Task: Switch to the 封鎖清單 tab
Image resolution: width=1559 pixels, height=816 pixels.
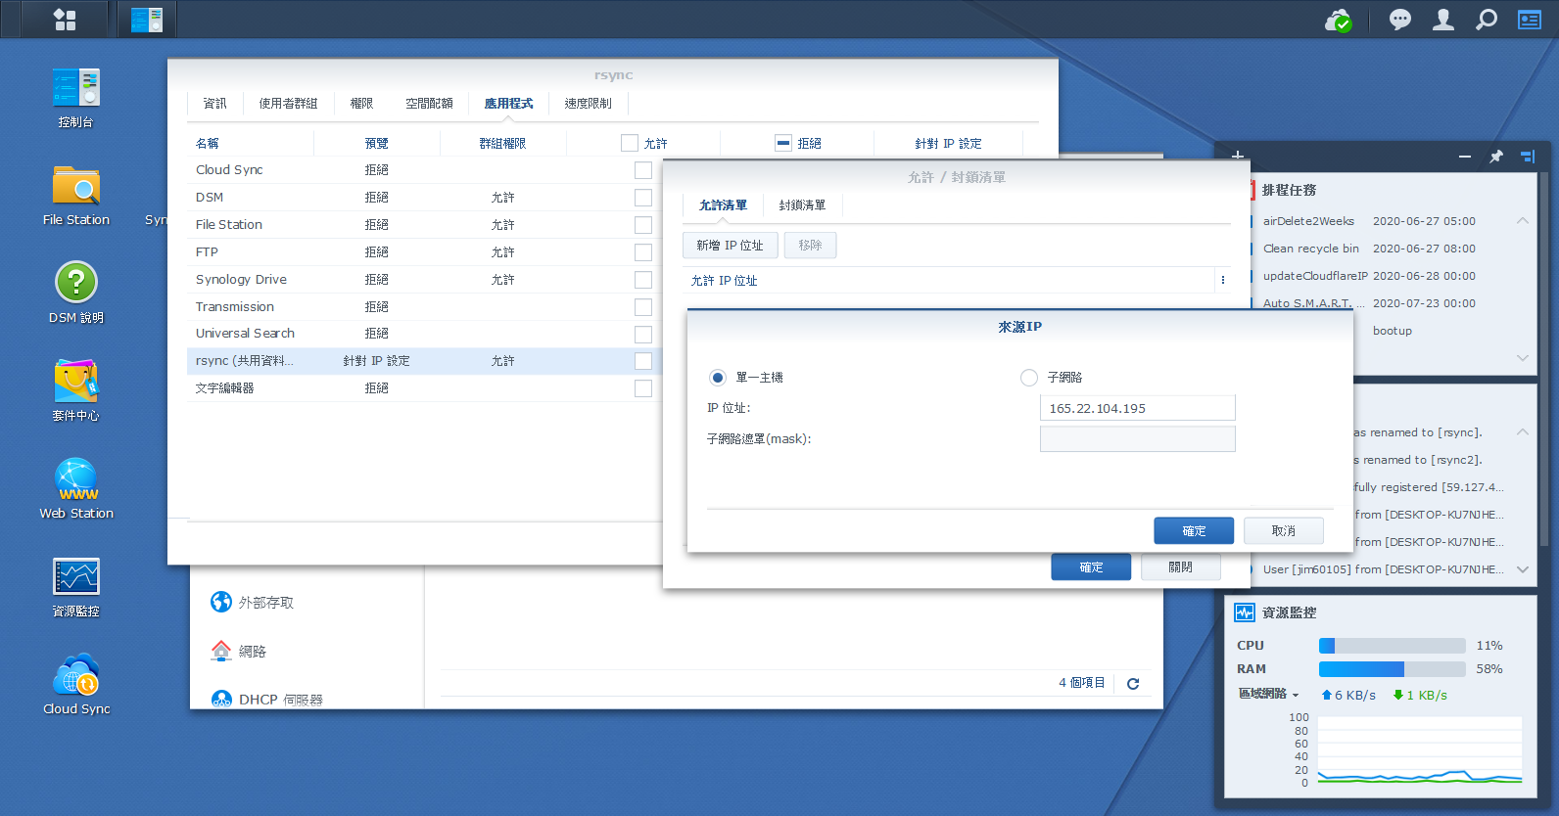Action: click(x=802, y=205)
